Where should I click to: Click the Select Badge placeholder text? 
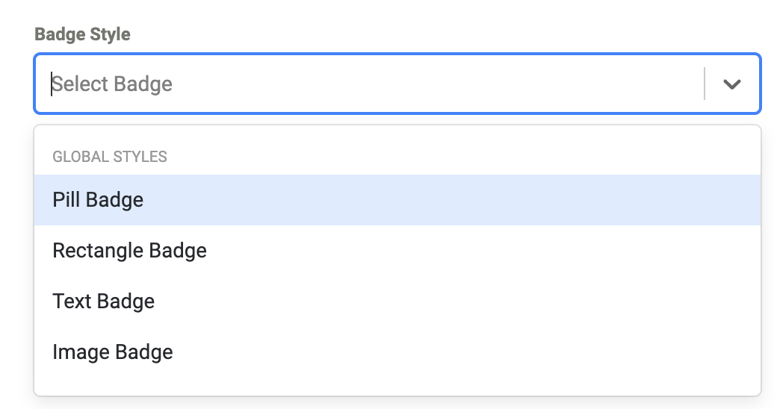[x=113, y=84]
